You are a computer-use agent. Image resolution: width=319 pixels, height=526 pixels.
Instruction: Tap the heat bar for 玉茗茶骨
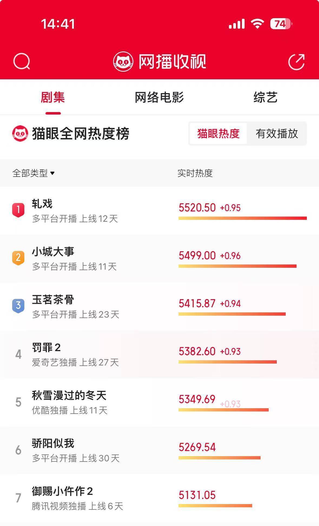232,314
